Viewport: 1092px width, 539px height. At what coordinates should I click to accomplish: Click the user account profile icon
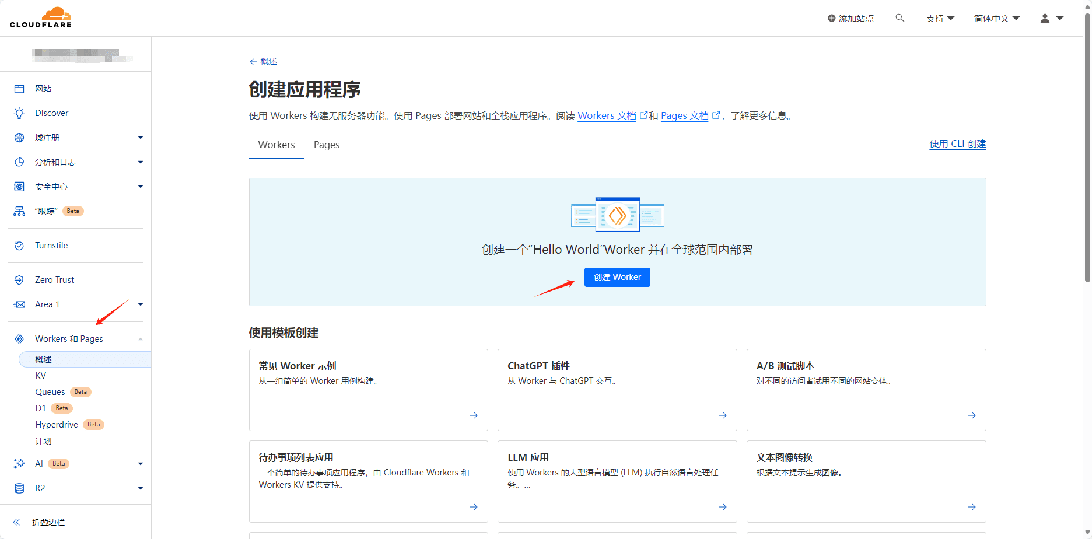tap(1045, 19)
